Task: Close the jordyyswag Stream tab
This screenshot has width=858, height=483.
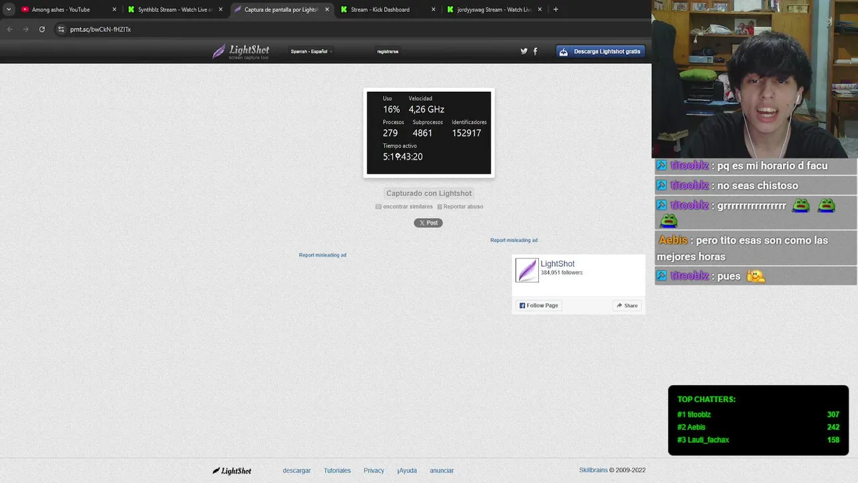Action: (x=540, y=9)
